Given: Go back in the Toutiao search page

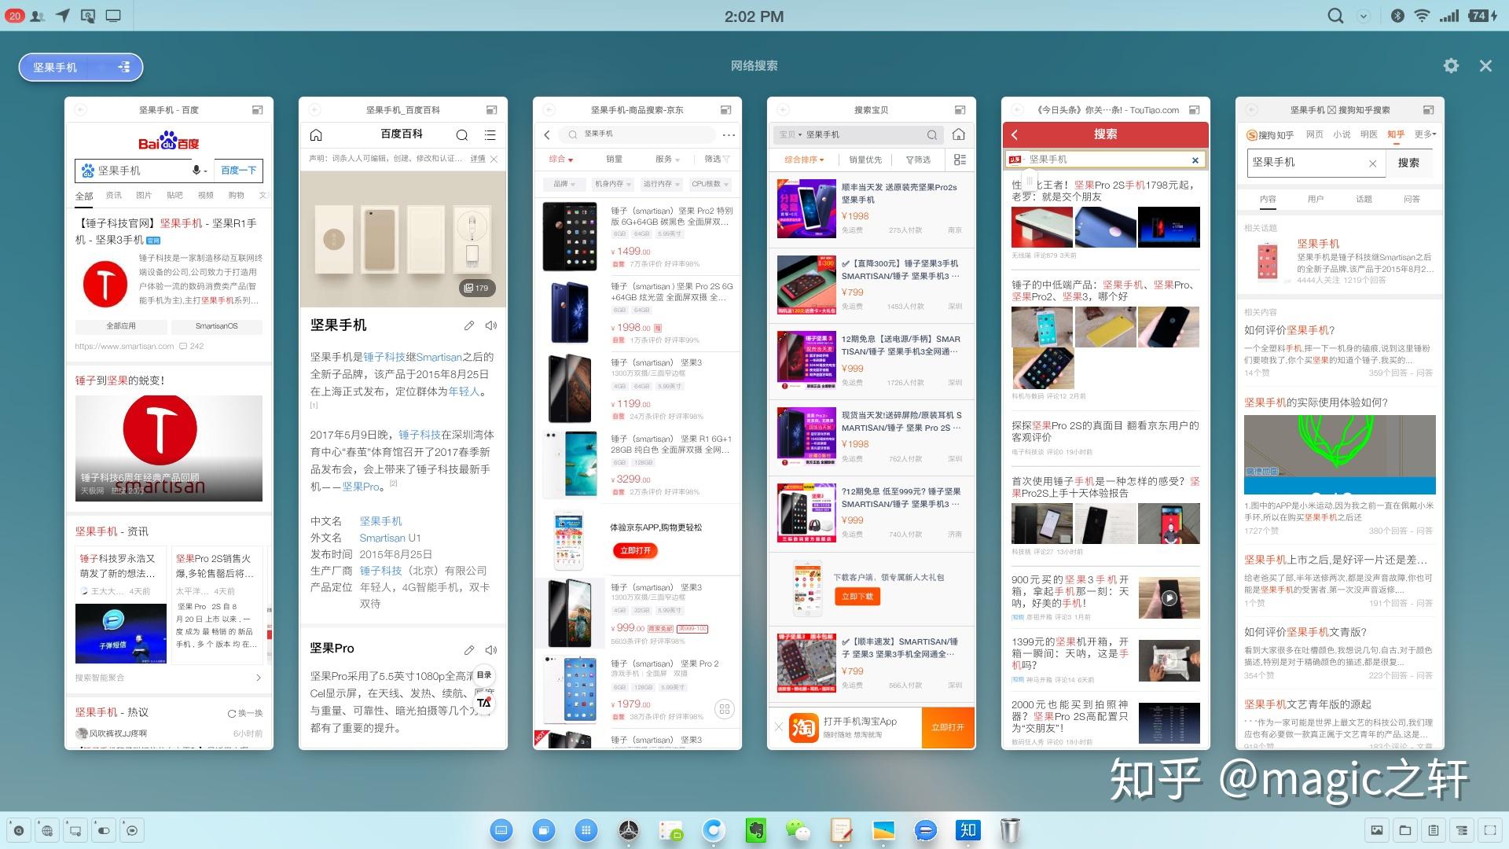Looking at the screenshot, I should tap(1015, 134).
